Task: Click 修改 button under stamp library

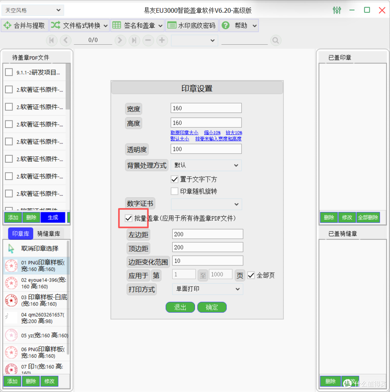Action: [49, 381]
